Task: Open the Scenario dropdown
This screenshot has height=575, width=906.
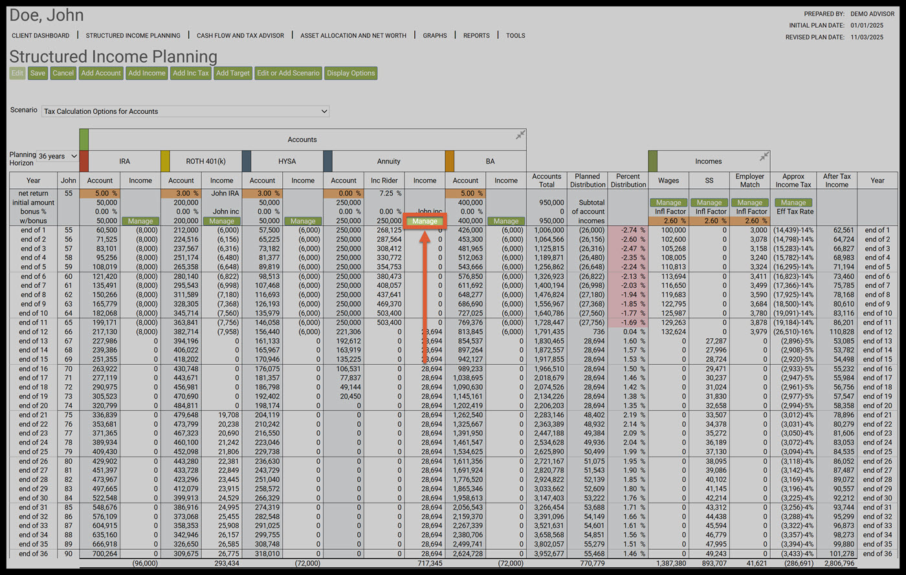Action: [185, 111]
